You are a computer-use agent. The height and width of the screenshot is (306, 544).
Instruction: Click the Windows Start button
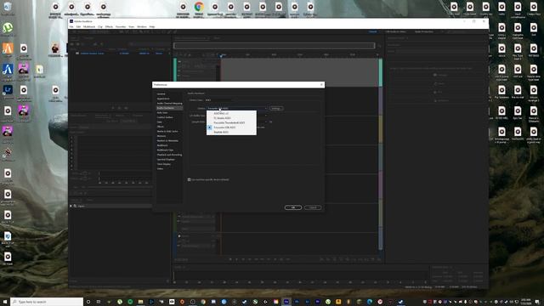(5, 302)
